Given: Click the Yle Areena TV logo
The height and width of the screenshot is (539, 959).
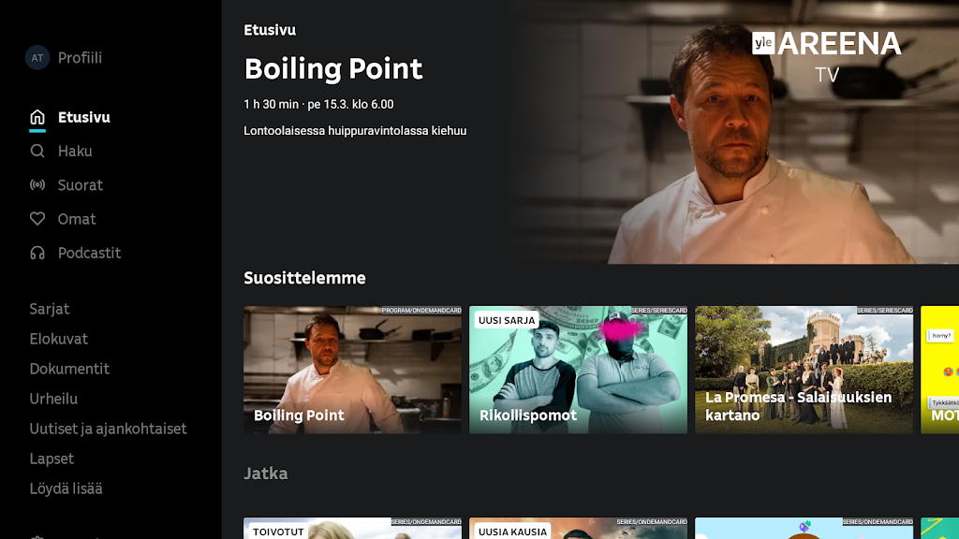Looking at the screenshot, I should pyautogui.click(x=826, y=55).
